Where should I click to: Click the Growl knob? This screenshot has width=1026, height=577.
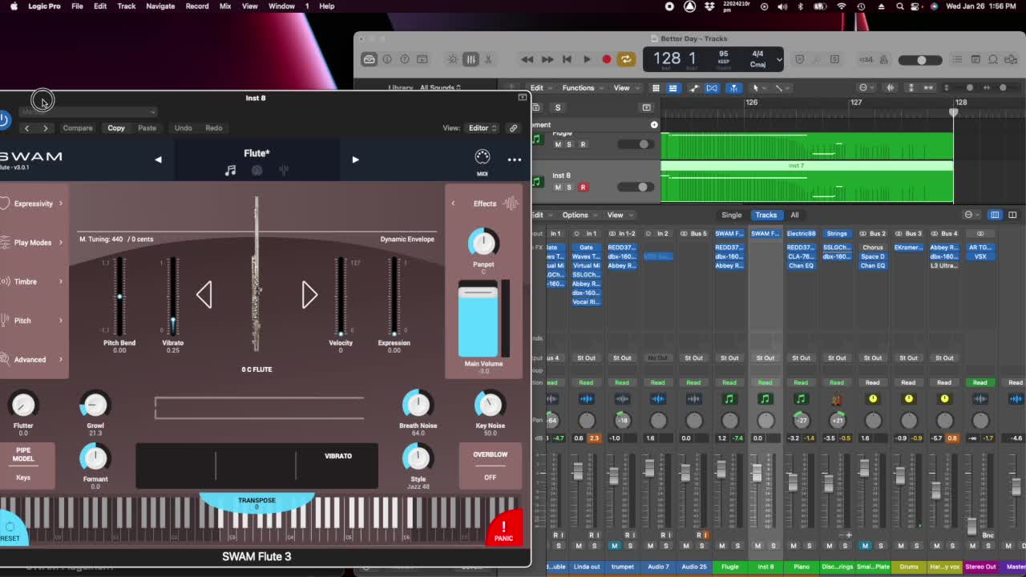pyautogui.click(x=95, y=406)
